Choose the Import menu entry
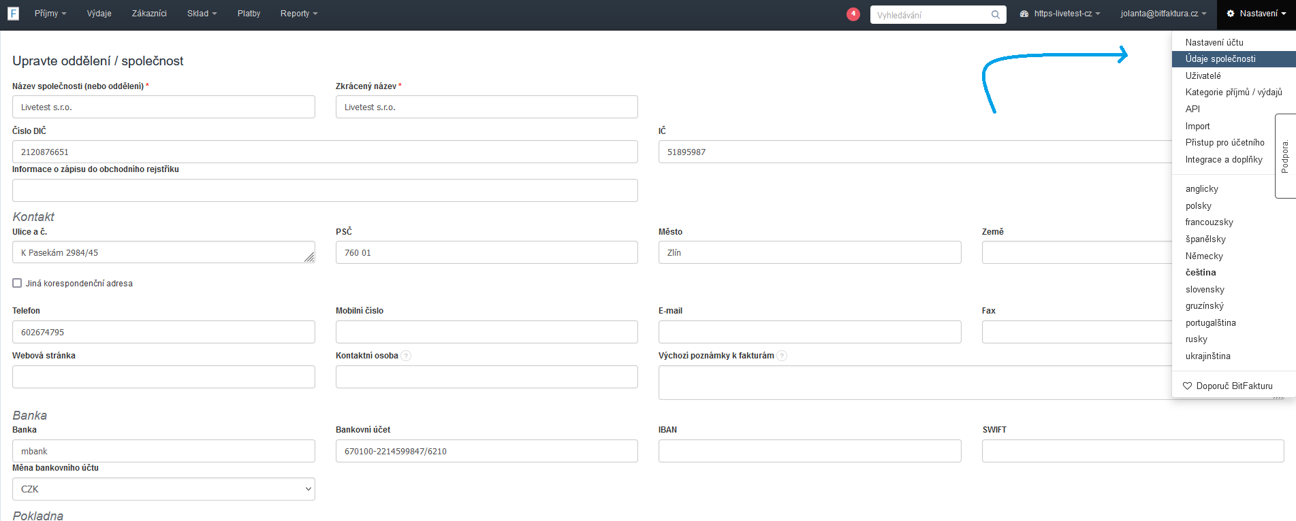The width and height of the screenshot is (1296, 521). coord(1197,126)
